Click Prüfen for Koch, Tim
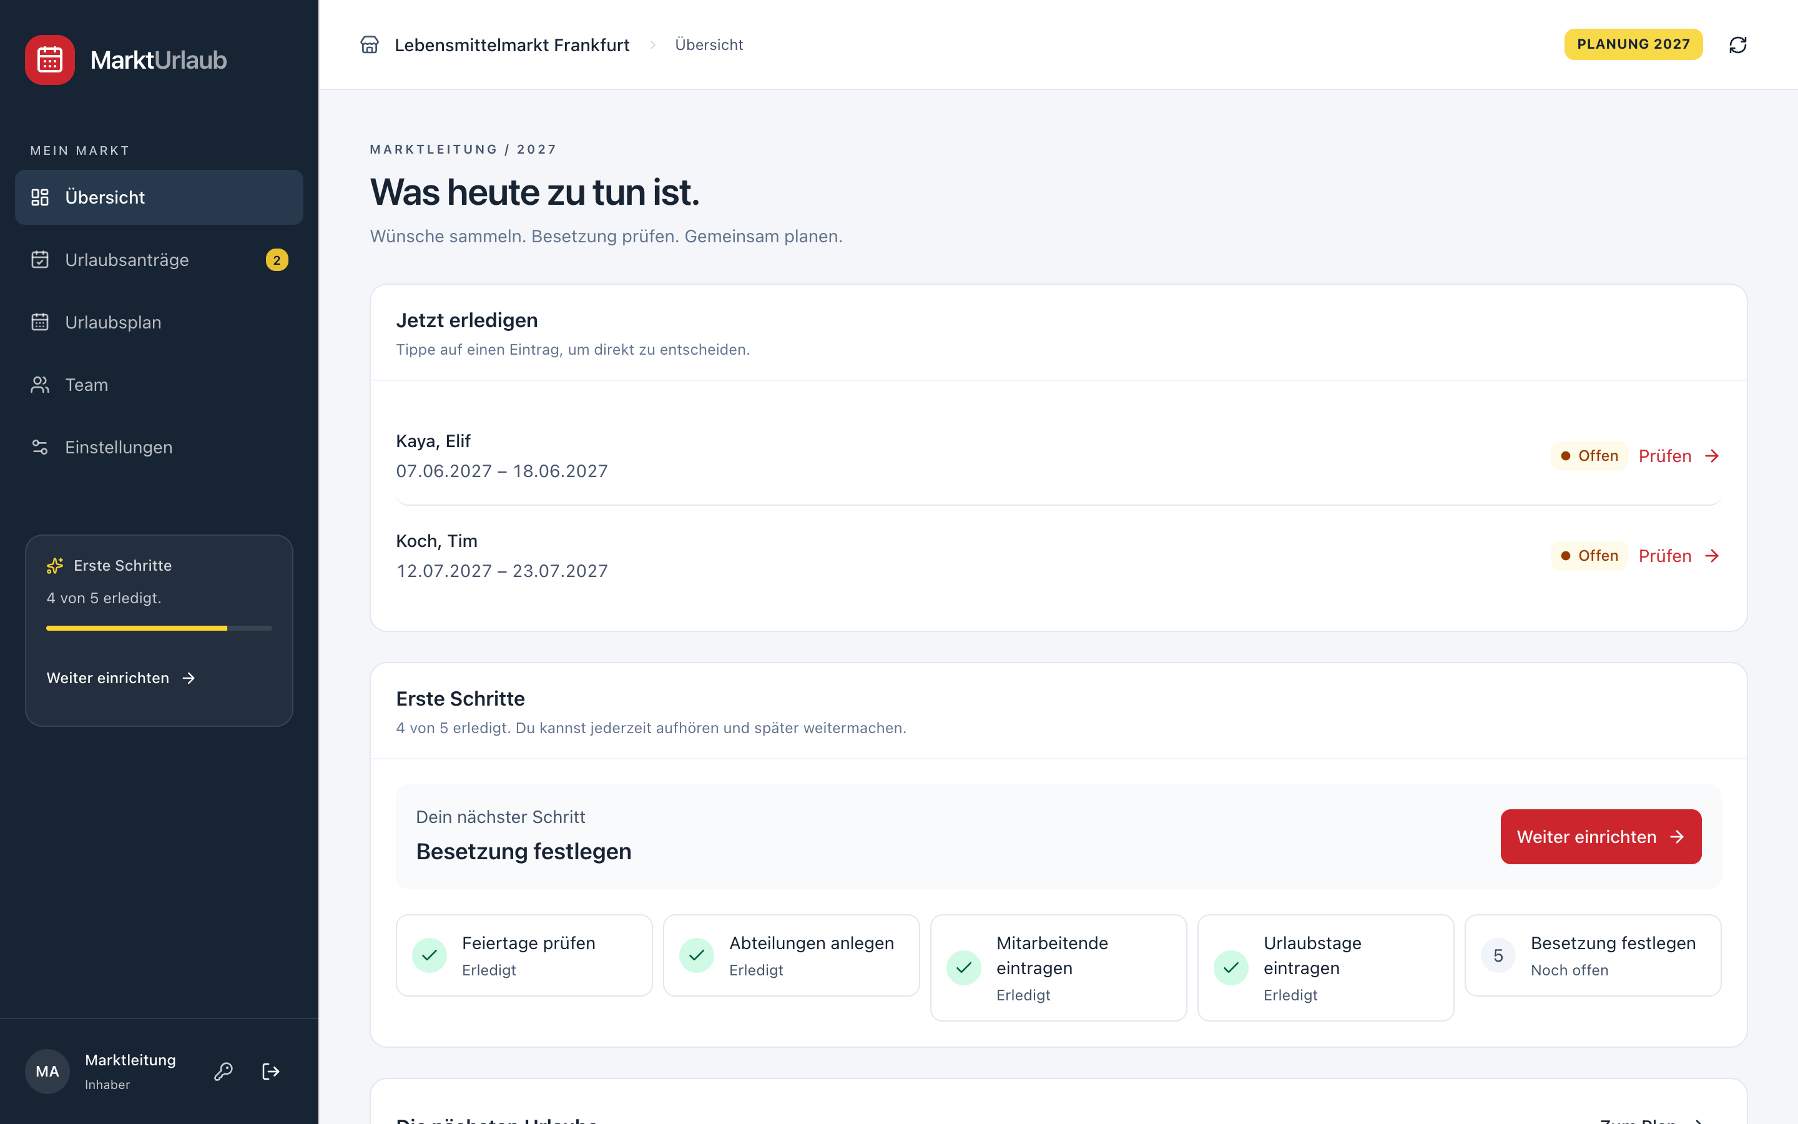 1679,555
